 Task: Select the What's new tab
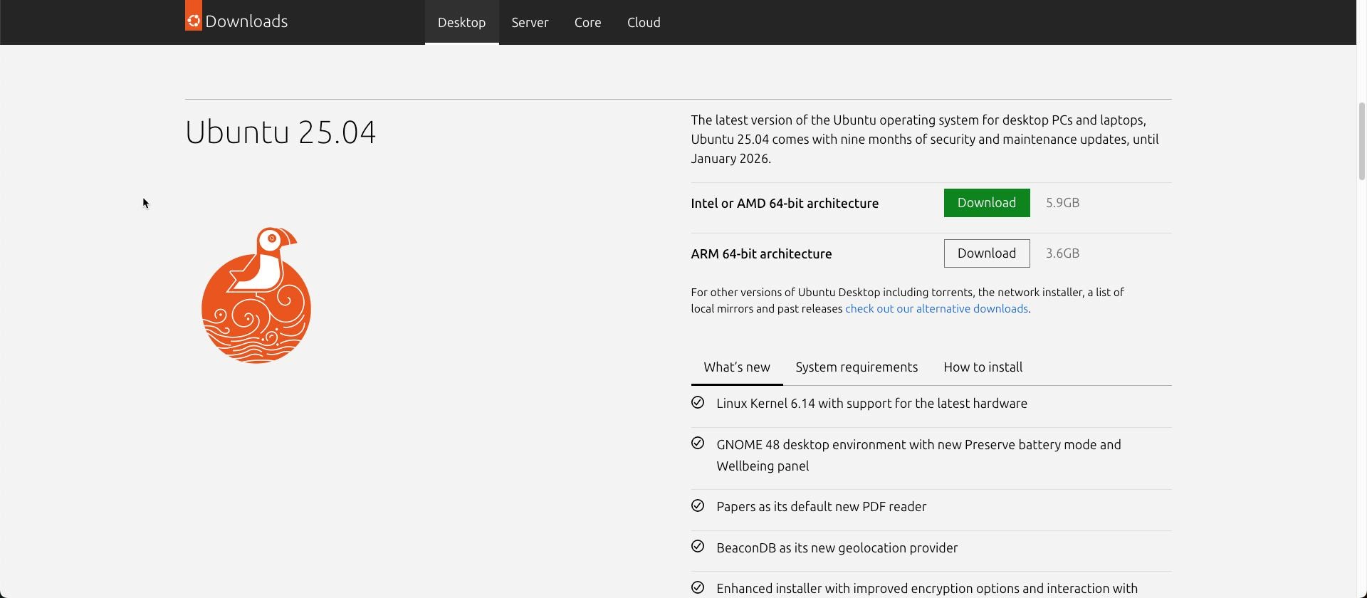pos(737,367)
